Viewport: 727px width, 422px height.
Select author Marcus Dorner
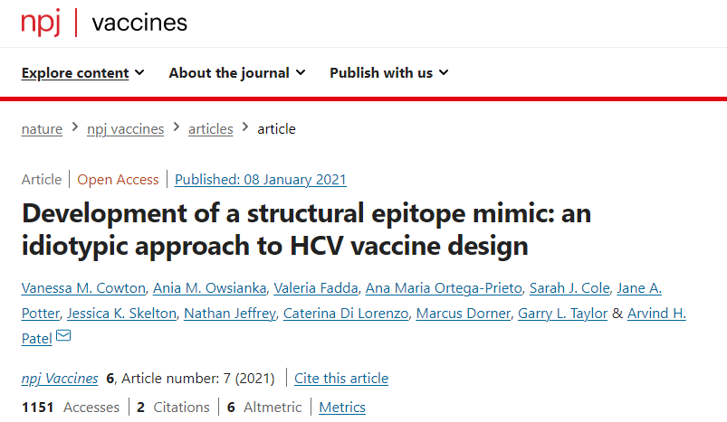tap(464, 314)
